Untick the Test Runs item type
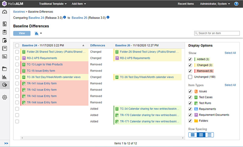The height and width of the screenshot is (147, 243). 190,103
